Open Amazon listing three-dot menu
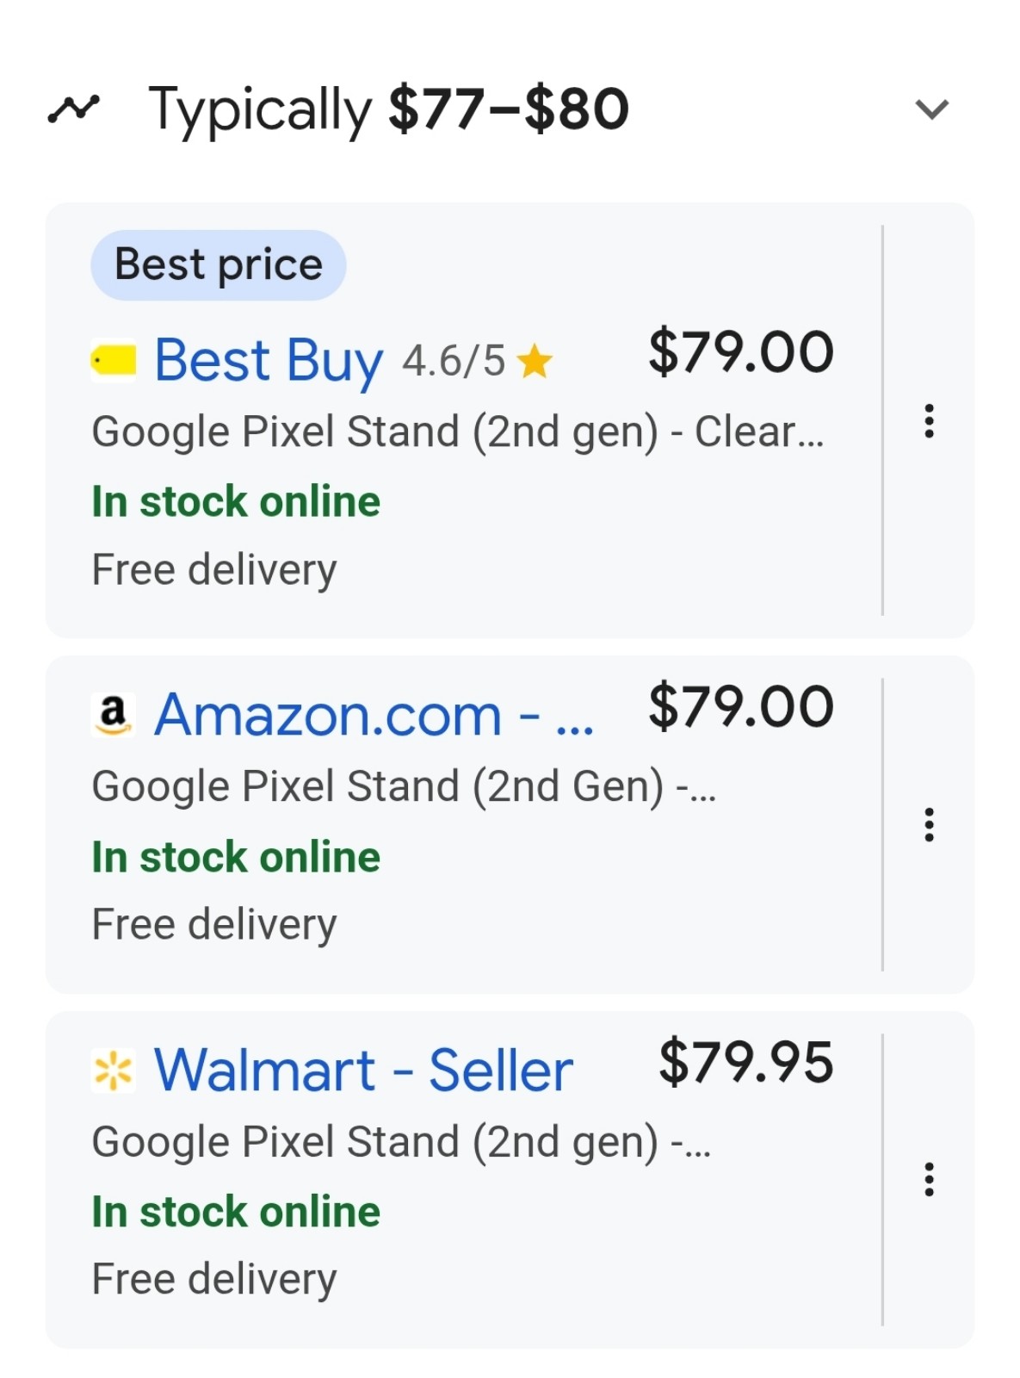This screenshot has height=1378, width=1020. (x=929, y=824)
